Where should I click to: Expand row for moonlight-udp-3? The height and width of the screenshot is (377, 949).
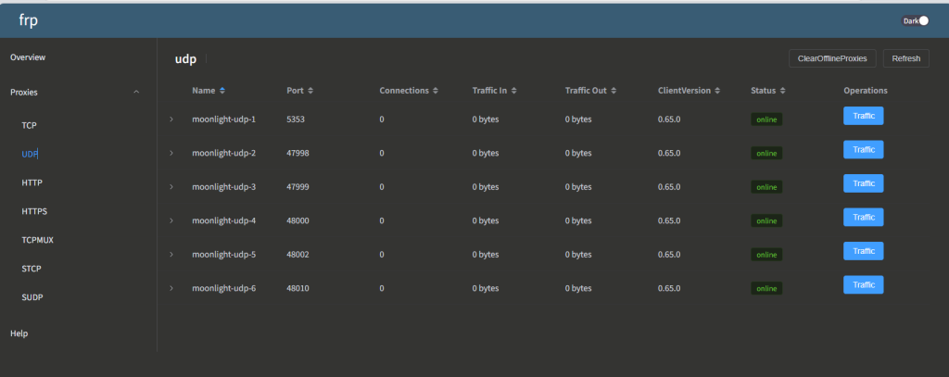pyautogui.click(x=171, y=187)
